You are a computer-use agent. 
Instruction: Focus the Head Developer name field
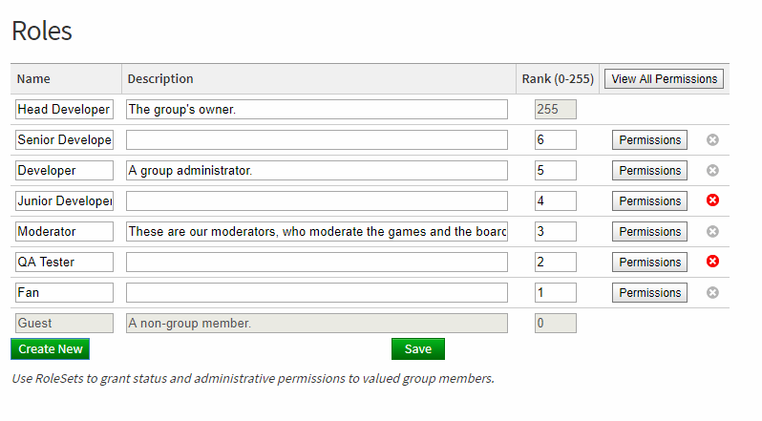click(x=64, y=110)
